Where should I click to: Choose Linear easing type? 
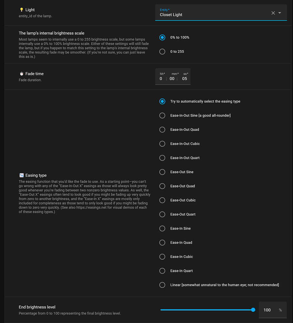(162, 285)
